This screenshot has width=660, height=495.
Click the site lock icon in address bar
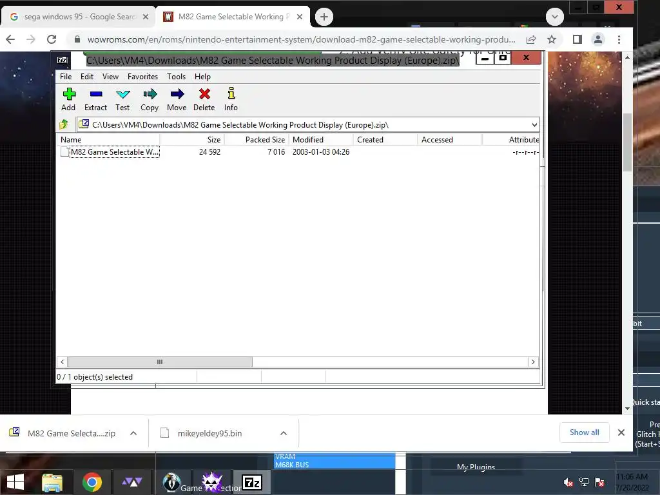tap(77, 39)
